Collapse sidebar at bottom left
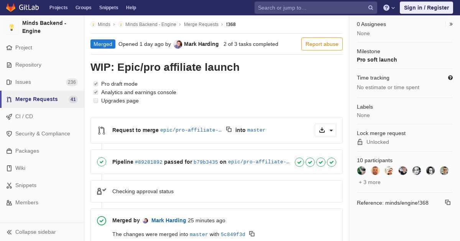 pyautogui.click(x=42, y=232)
